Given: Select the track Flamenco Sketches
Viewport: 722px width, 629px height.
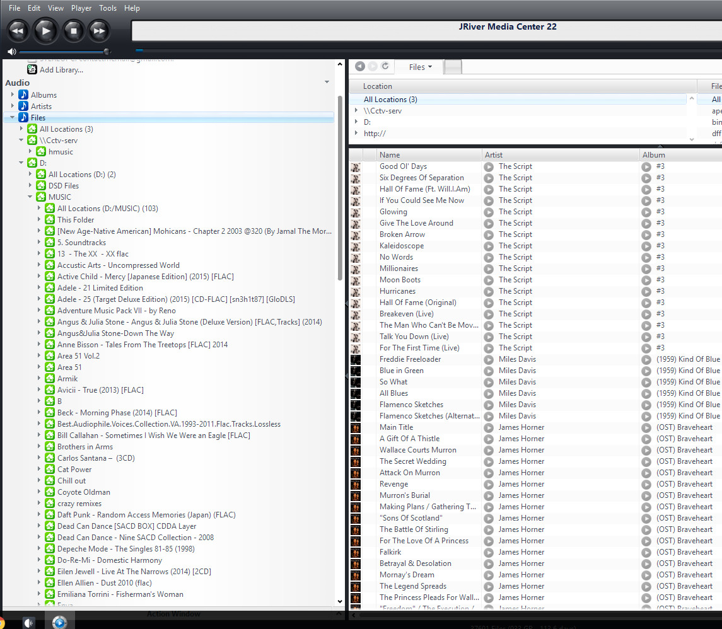Looking at the screenshot, I should click(411, 405).
